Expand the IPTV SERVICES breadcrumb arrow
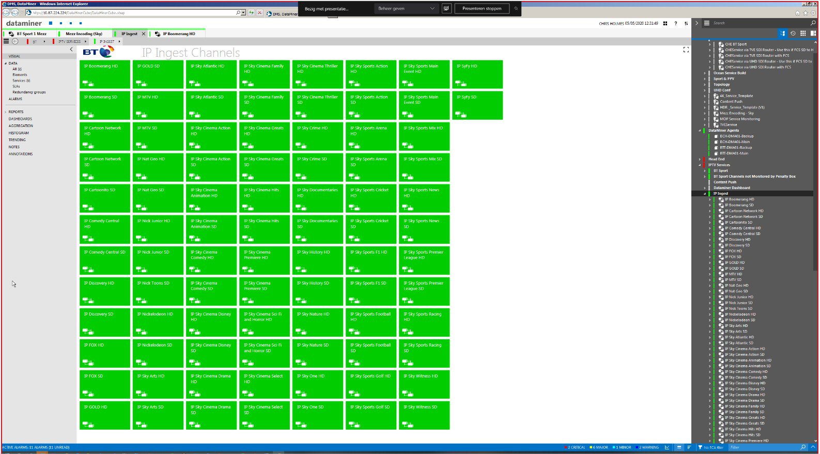820x454 pixels. pyautogui.click(x=85, y=41)
